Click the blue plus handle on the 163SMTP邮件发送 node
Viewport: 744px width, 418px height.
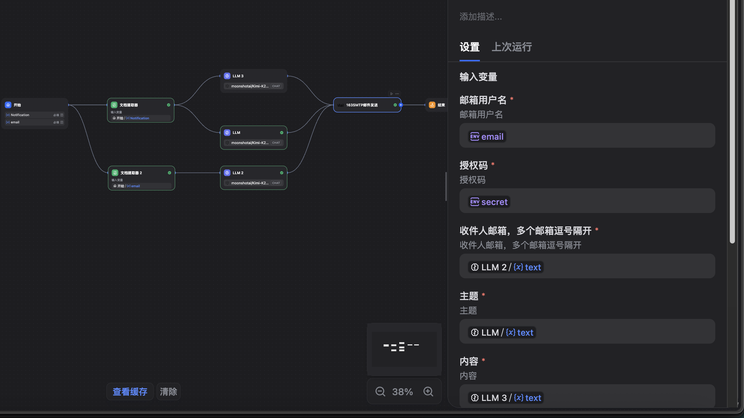point(401,105)
